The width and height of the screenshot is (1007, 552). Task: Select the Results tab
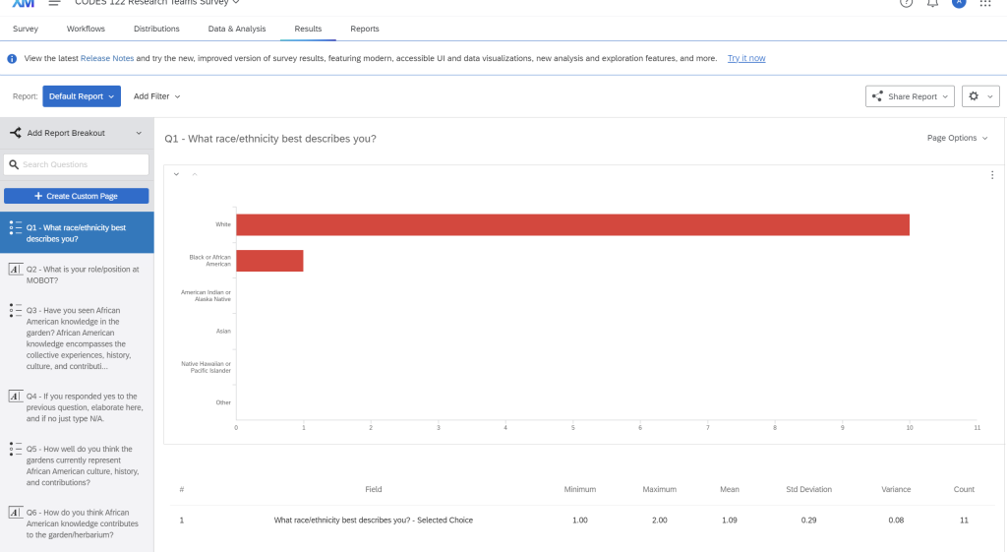[x=308, y=29]
